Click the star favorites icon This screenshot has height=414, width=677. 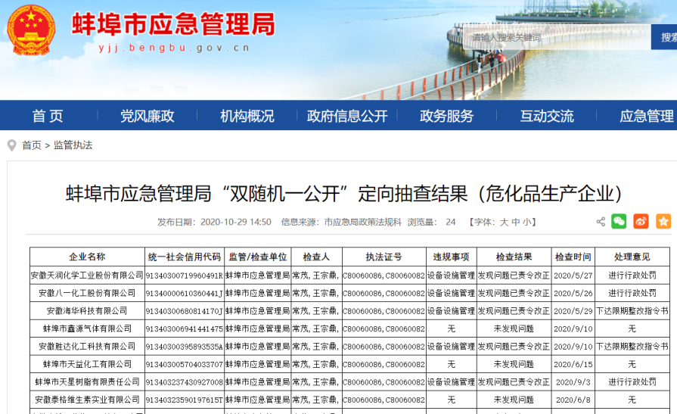pos(663,222)
